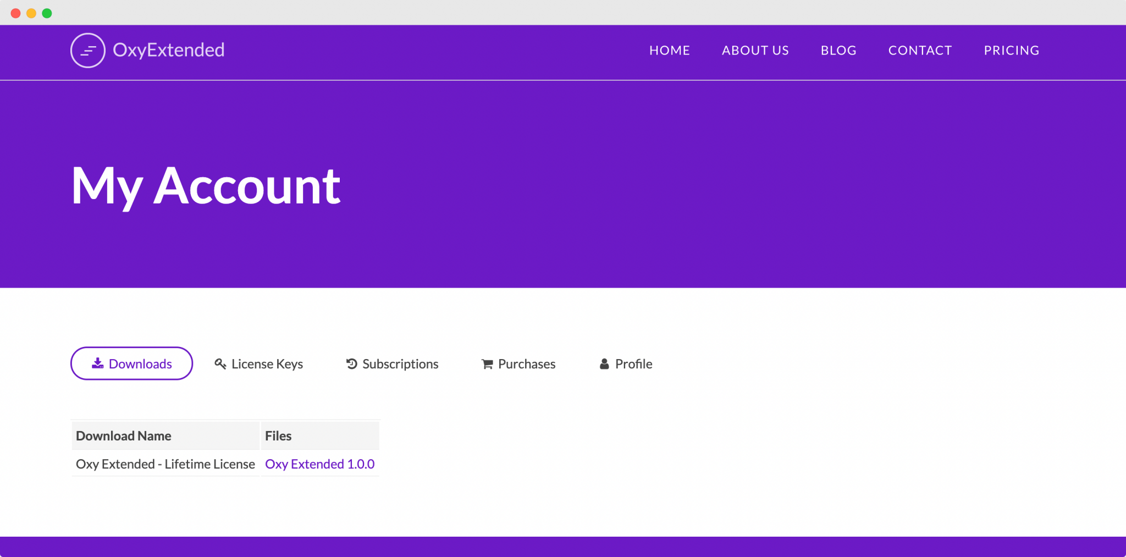This screenshot has width=1126, height=557.
Task: Open the ABOUT US page
Action: pos(755,50)
